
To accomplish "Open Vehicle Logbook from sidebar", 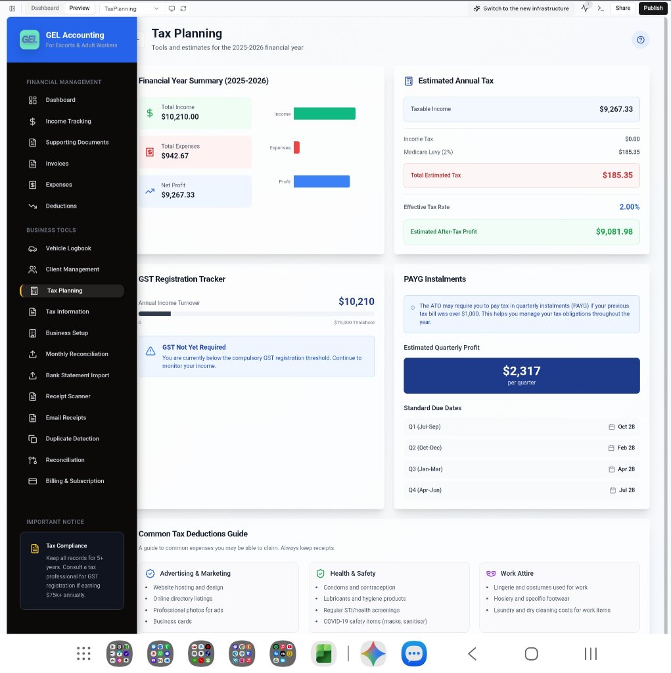I will pyautogui.click(x=68, y=248).
